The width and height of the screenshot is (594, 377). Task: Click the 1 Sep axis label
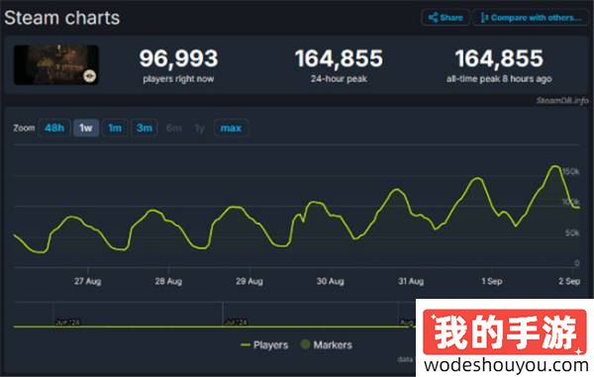(492, 281)
